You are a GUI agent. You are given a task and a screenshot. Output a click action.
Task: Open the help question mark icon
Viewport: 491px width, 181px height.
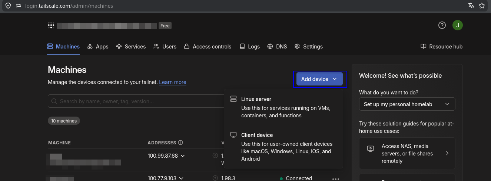pos(442,25)
